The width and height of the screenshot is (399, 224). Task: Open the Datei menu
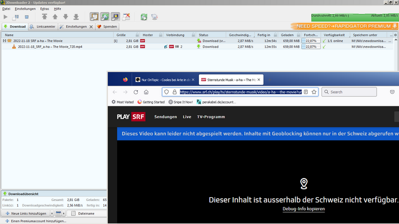6,8
